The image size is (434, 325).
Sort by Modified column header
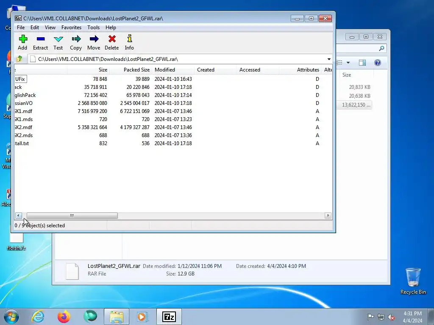click(173, 70)
